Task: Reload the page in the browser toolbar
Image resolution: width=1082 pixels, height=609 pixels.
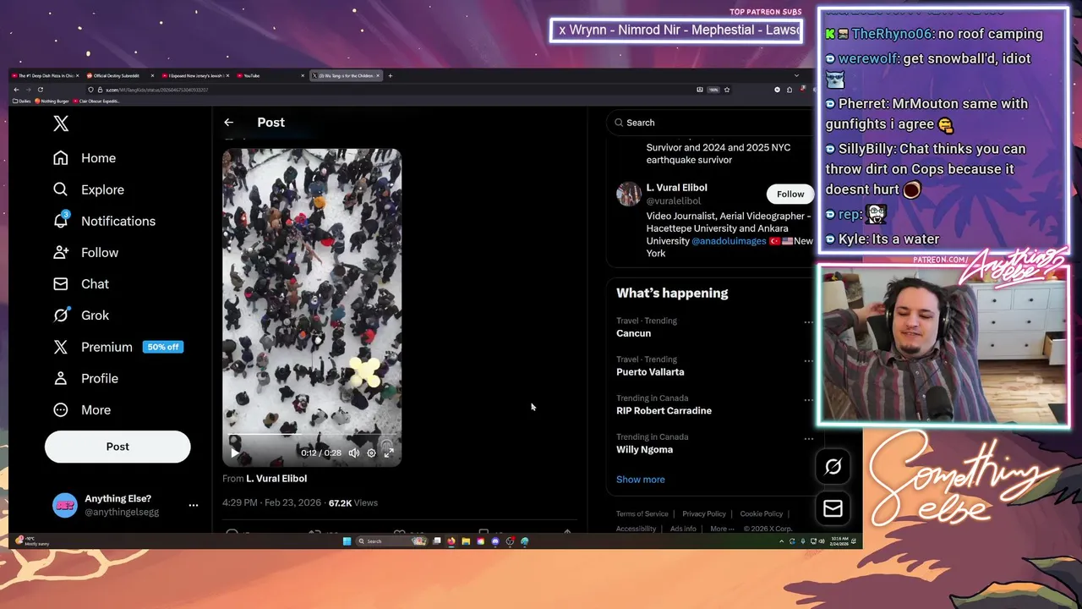Action: (40, 90)
